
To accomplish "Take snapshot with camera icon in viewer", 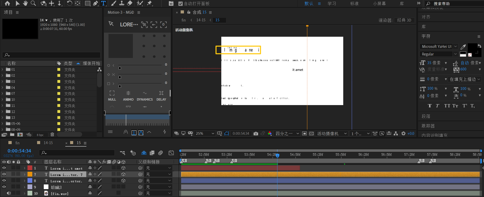I will pos(256,133).
